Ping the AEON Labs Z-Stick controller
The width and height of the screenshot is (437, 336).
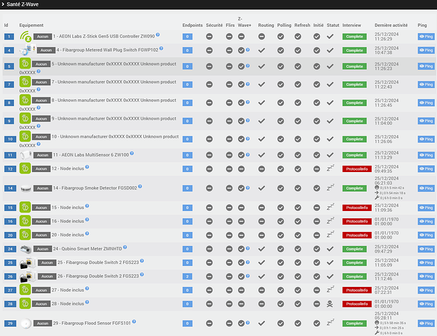(x=426, y=36)
